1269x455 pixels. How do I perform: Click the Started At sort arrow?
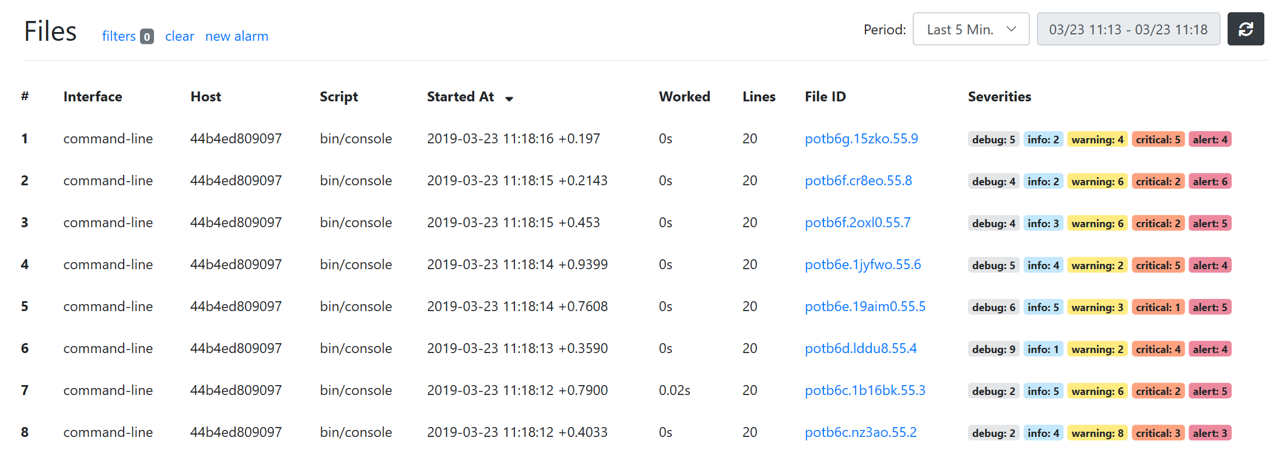(x=509, y=99)
